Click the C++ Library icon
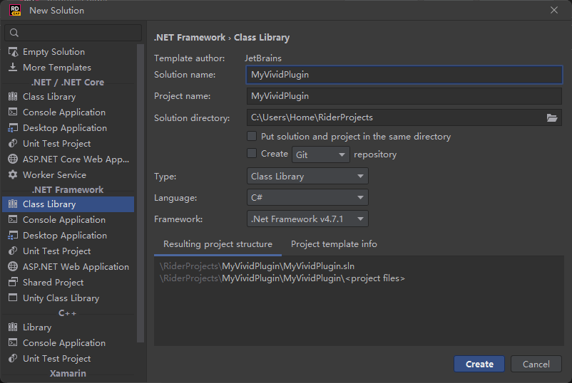Viewport: 572px width, 383px height. point(13,327)
